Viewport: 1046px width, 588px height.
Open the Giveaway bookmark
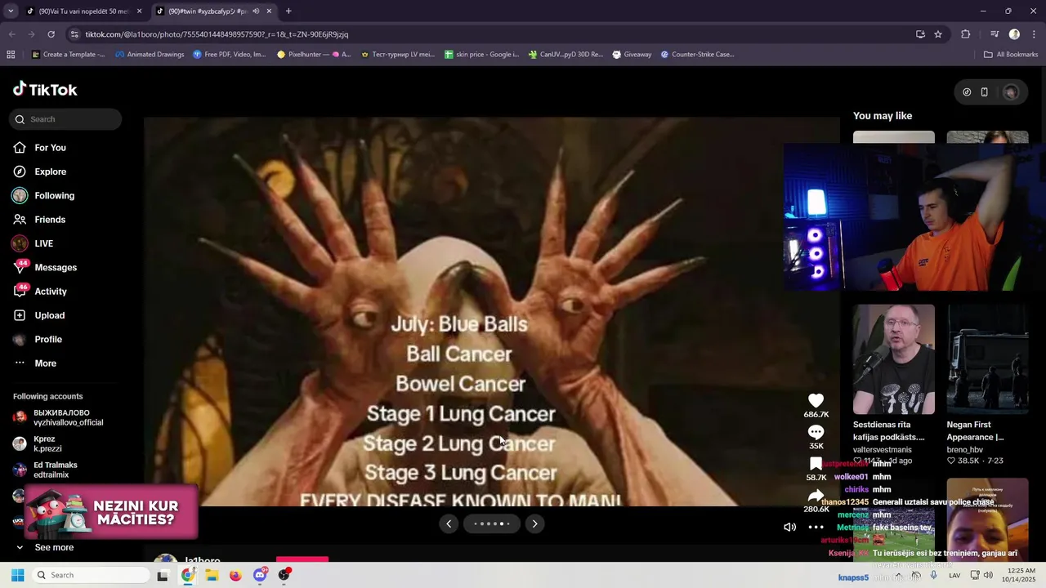(632, 55)
